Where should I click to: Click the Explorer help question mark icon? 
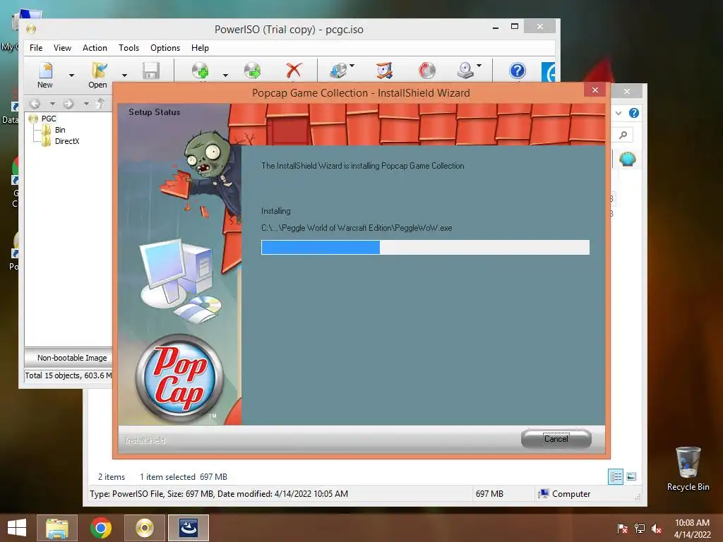pos(634,113)
